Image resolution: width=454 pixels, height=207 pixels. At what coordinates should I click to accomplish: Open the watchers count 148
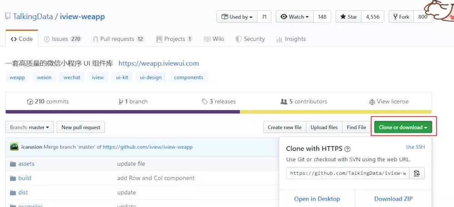click(x=322, y=17)
